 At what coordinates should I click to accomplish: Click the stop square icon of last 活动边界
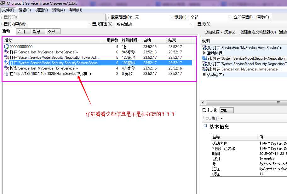[204, 74]
